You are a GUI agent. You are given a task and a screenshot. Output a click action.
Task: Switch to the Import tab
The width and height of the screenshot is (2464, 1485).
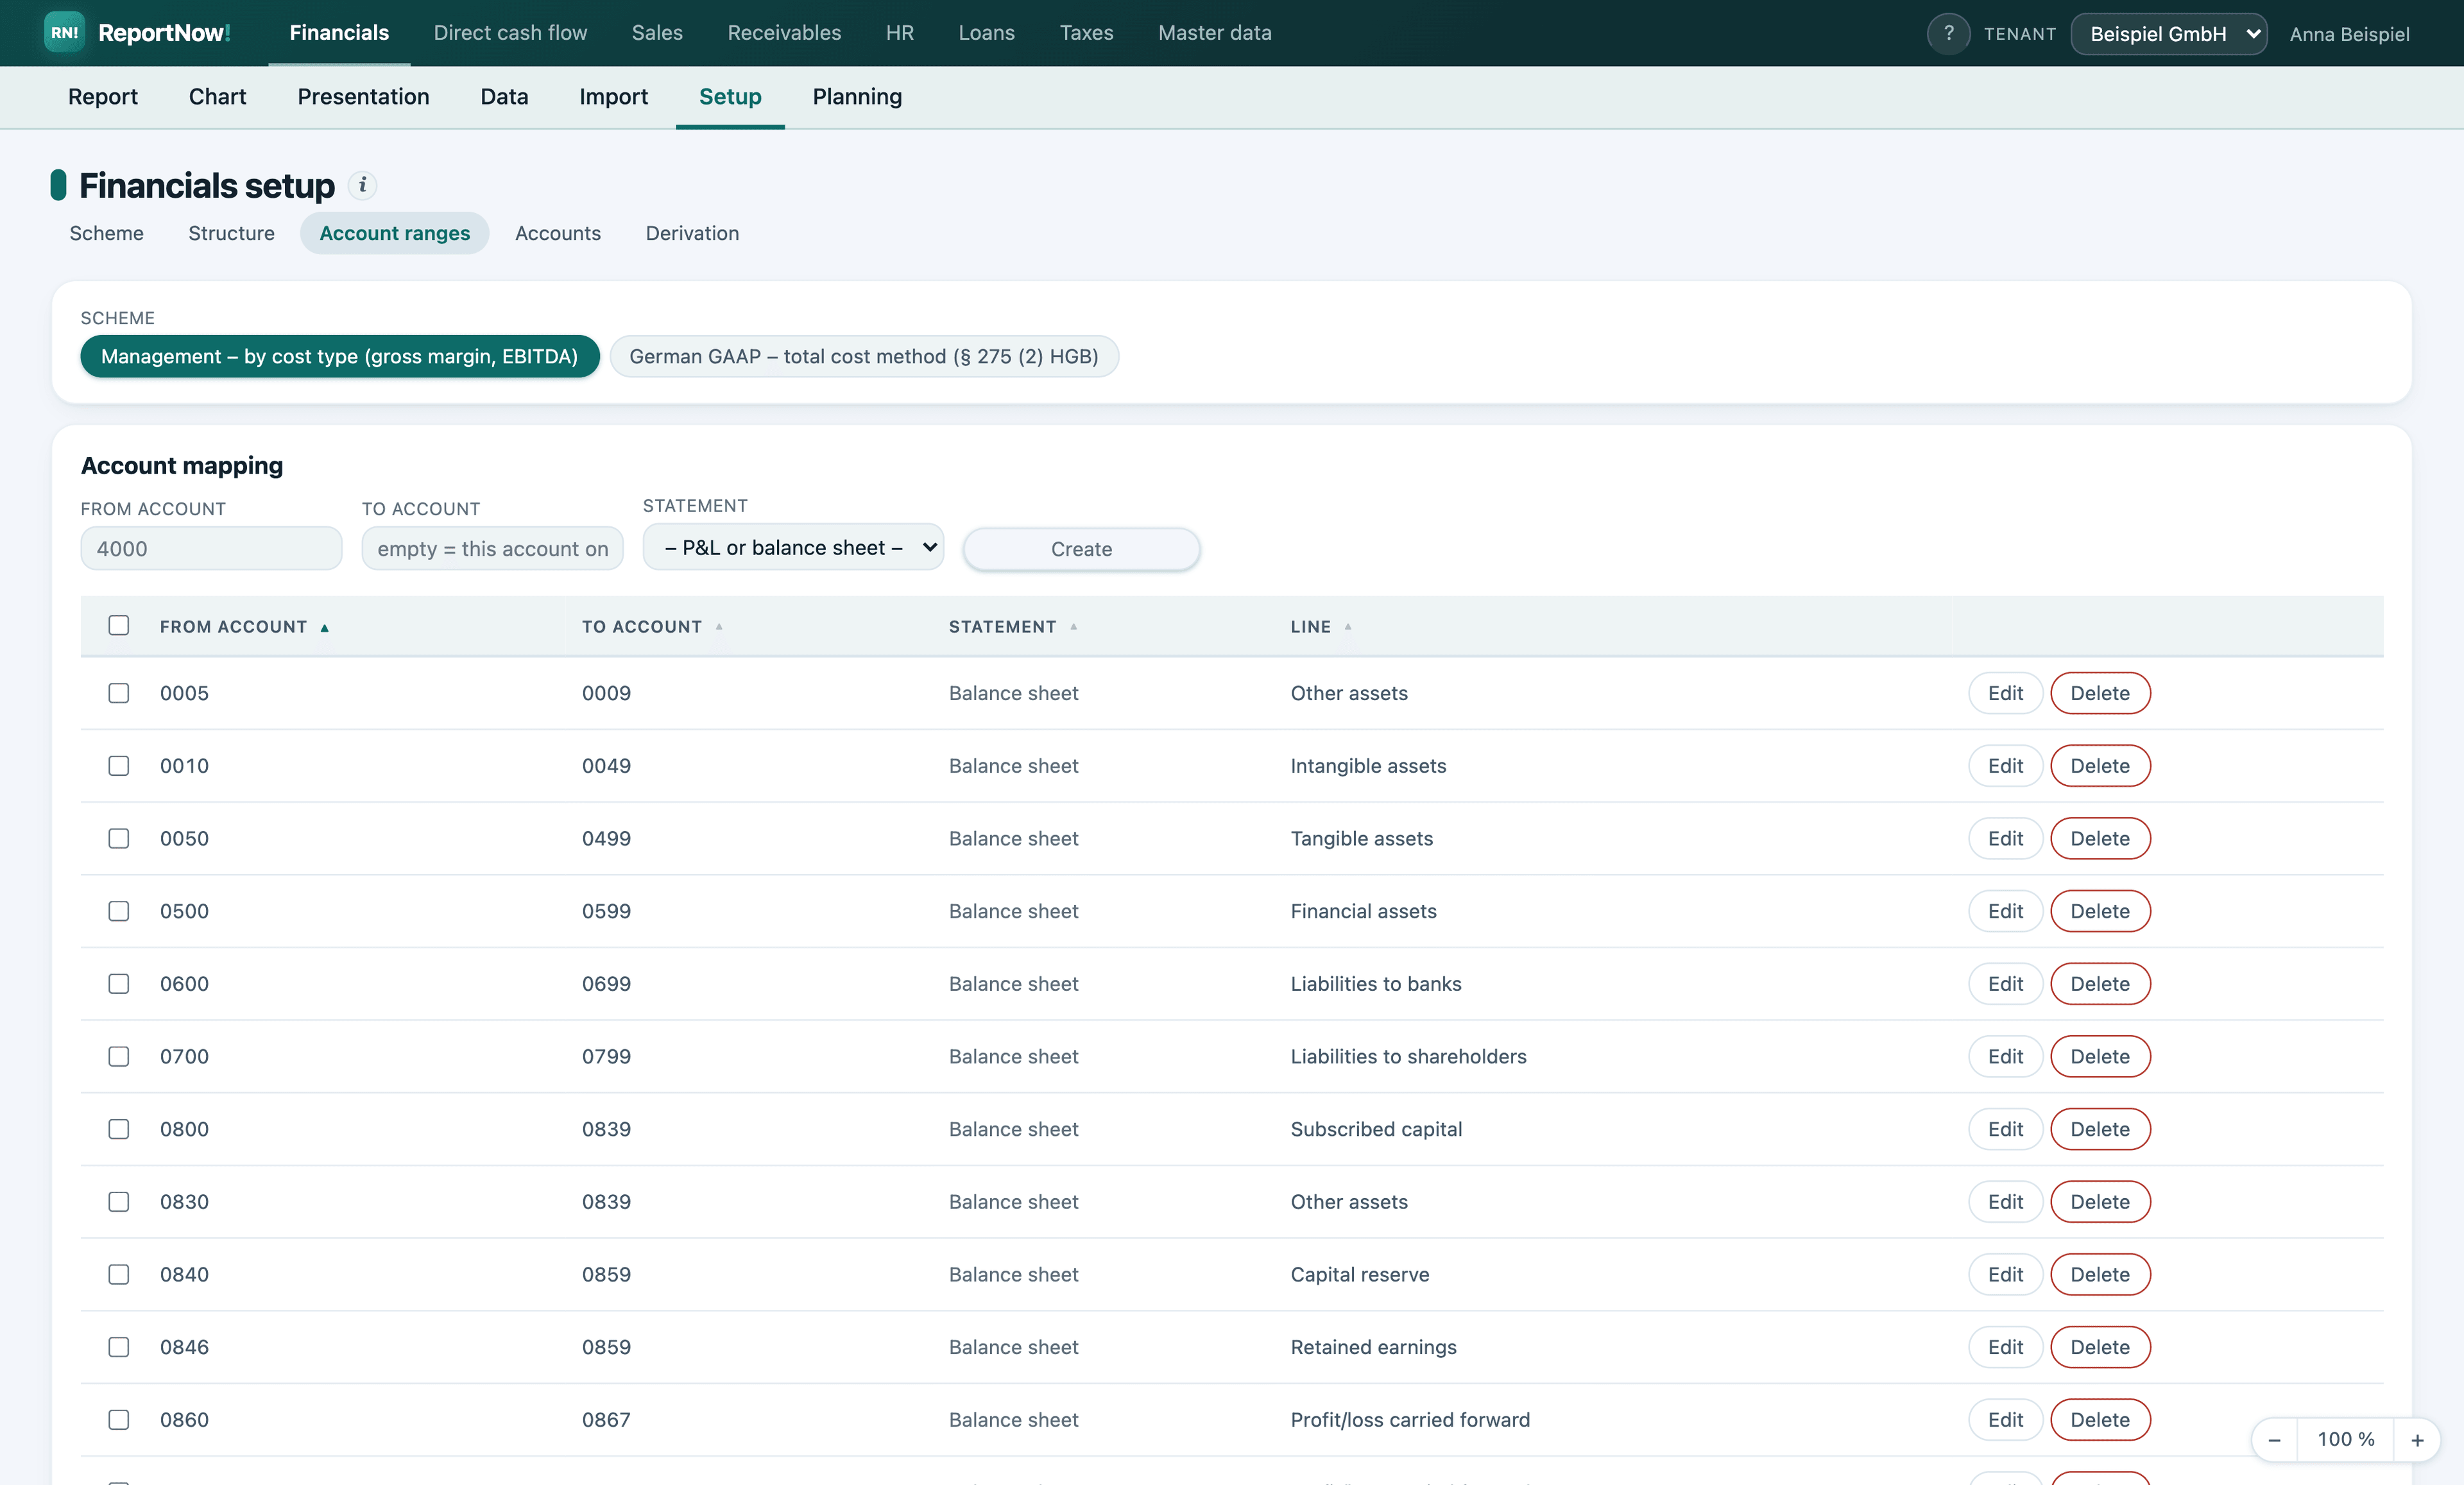point(613,97)
